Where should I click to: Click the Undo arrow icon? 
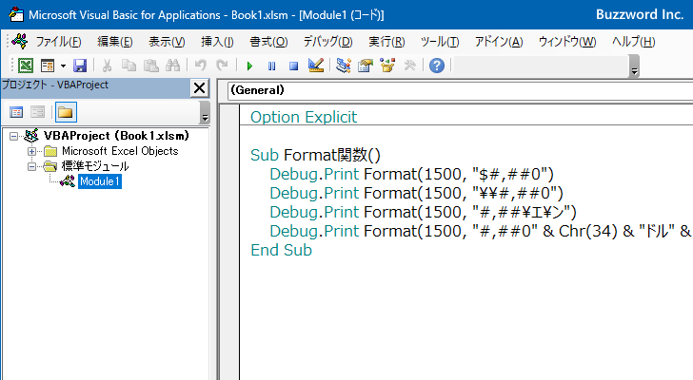200,66
